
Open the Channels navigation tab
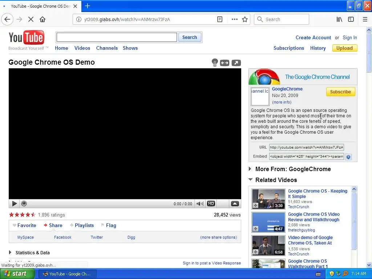107,48
